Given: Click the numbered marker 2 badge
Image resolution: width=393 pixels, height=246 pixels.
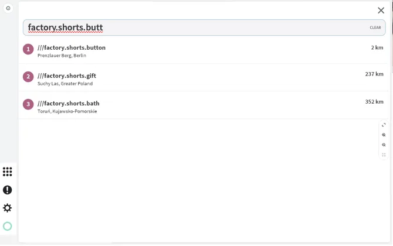Looking at the screenshot, I should 28,77.
